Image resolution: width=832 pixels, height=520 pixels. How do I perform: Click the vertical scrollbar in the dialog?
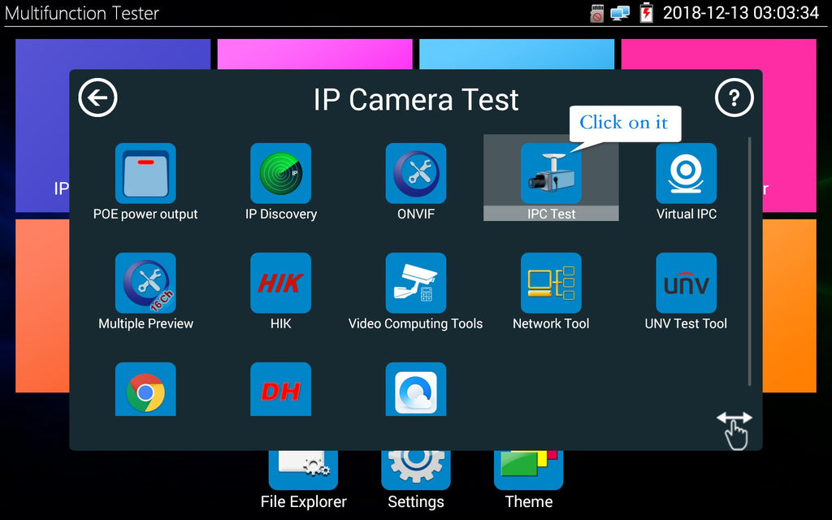(749, 260)
